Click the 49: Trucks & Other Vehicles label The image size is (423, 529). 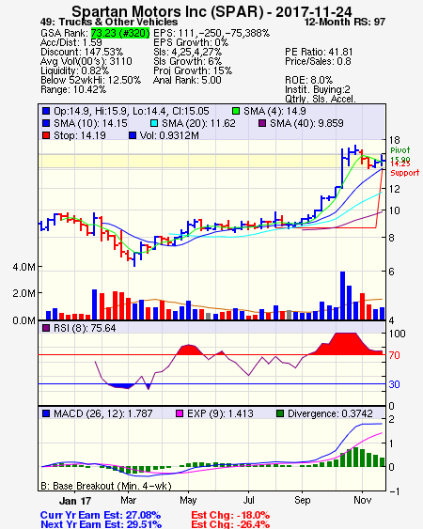pyautogui.click(x=109, y=23)
